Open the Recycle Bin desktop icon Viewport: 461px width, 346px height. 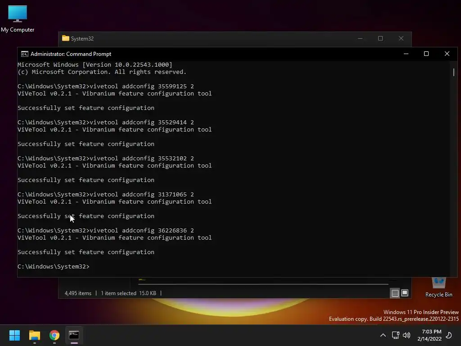pyautogui.click(x=438, y=288)
